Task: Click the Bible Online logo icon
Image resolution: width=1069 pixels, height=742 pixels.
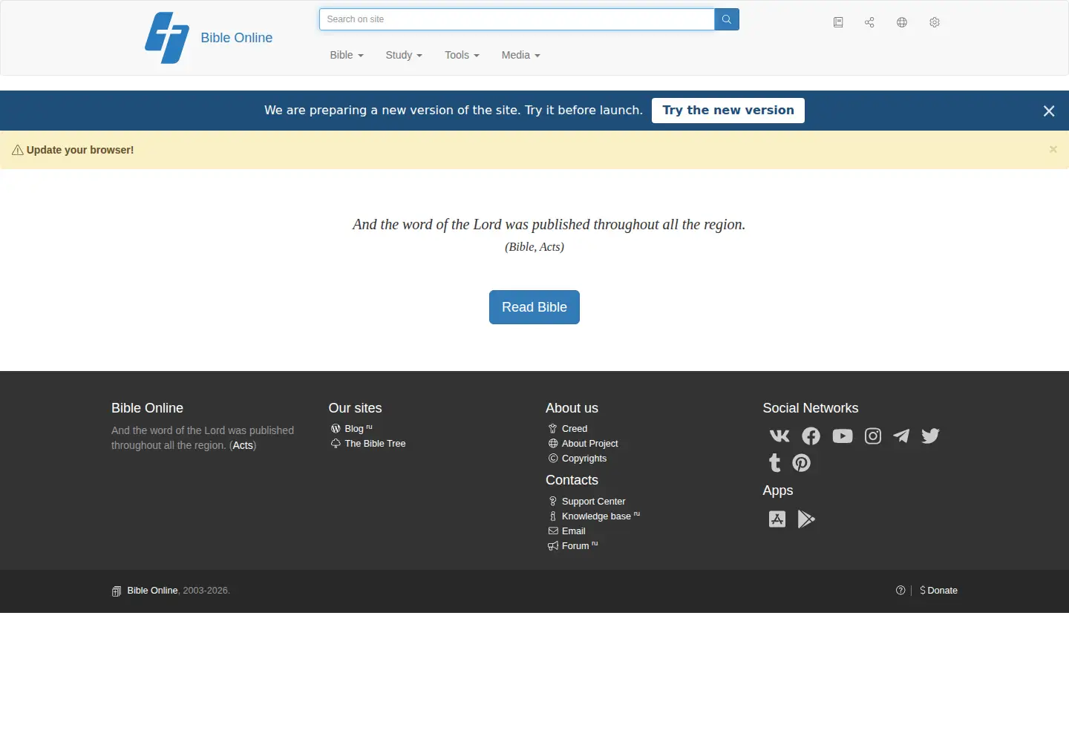Action: click(x=167, y=38)
